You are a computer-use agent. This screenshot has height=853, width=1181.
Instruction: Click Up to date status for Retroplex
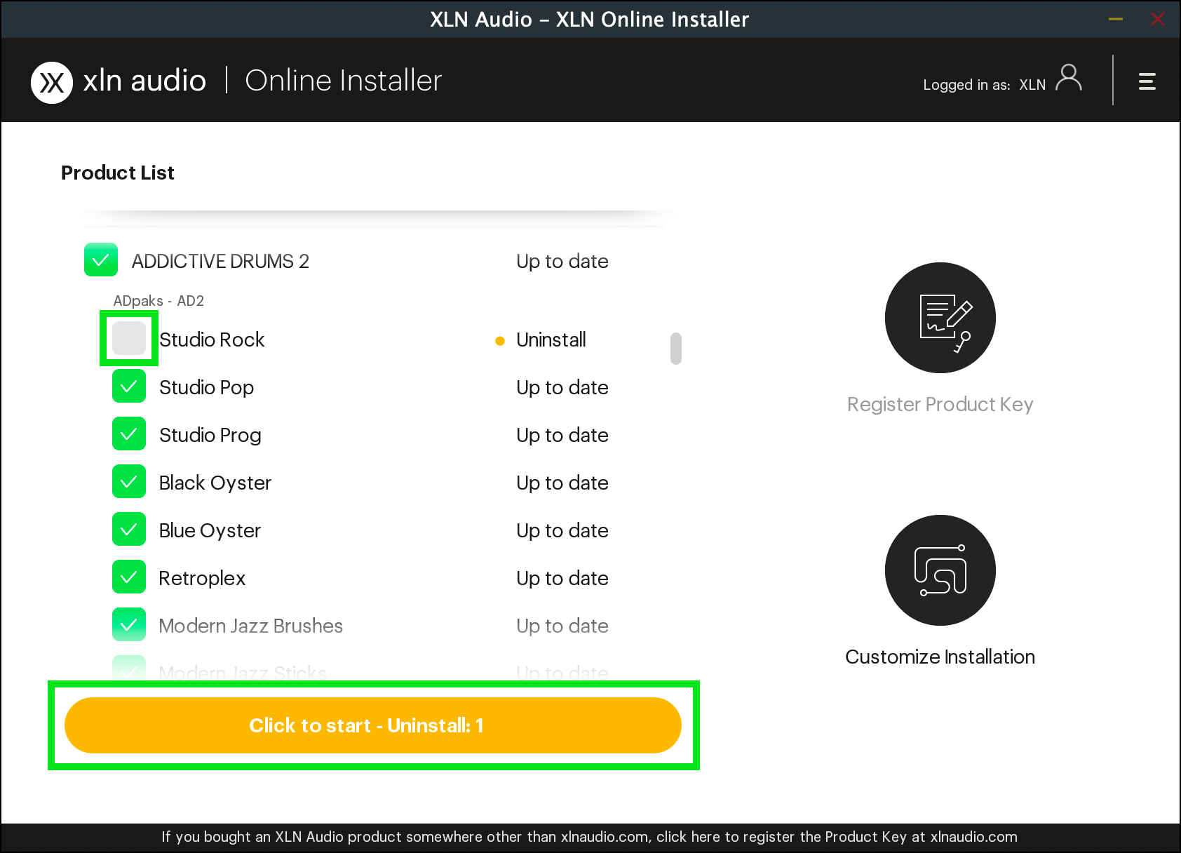pyautogui.click(x=562, y=578)
